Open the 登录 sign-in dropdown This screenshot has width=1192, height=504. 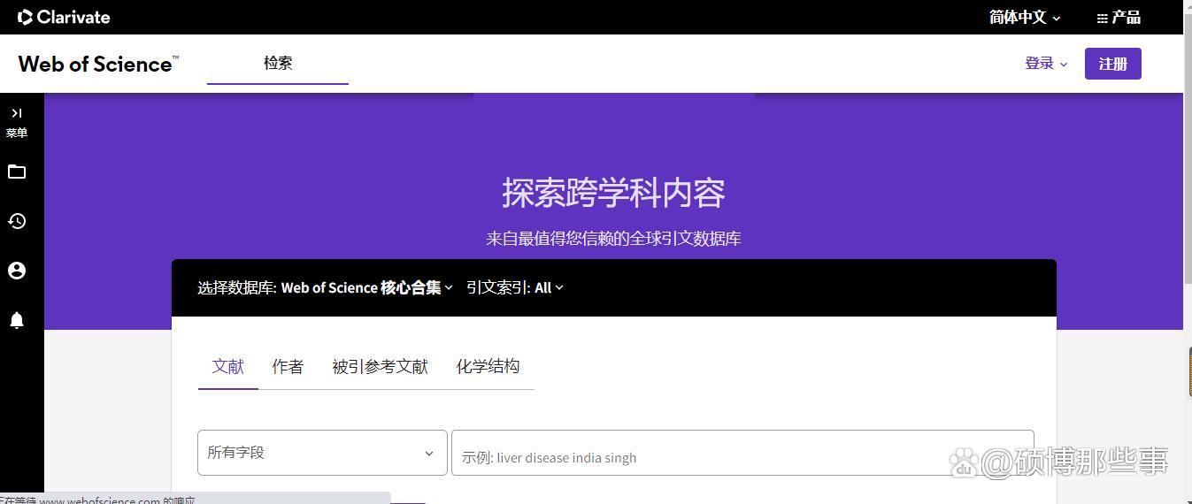coord(1046,64)
